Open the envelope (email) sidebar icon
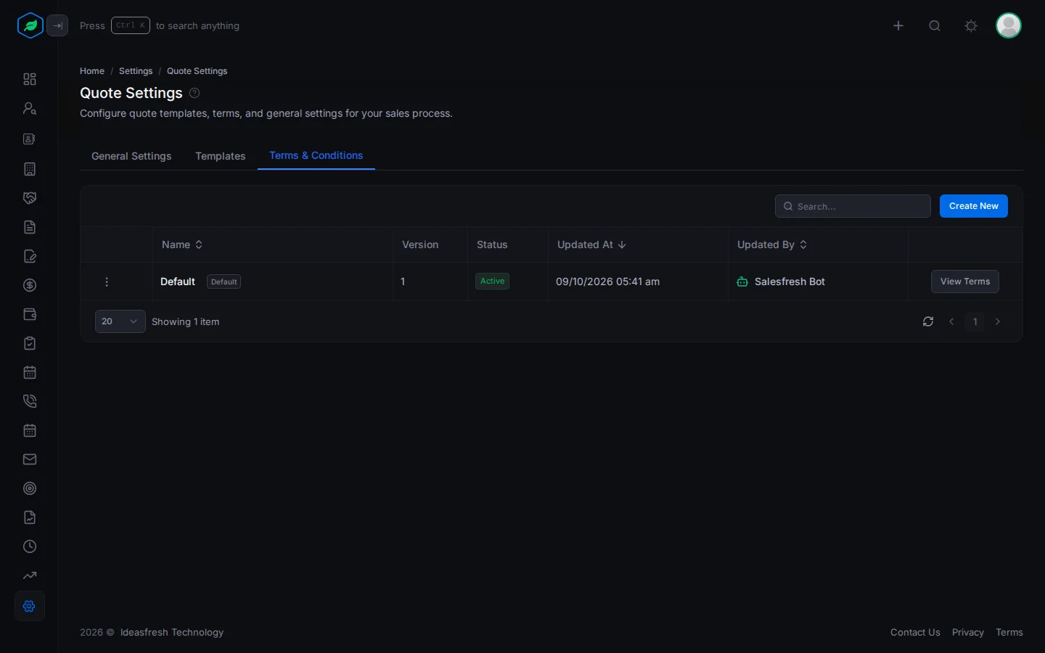Viewport: 1045px width, 653px height. click(30, 459)
